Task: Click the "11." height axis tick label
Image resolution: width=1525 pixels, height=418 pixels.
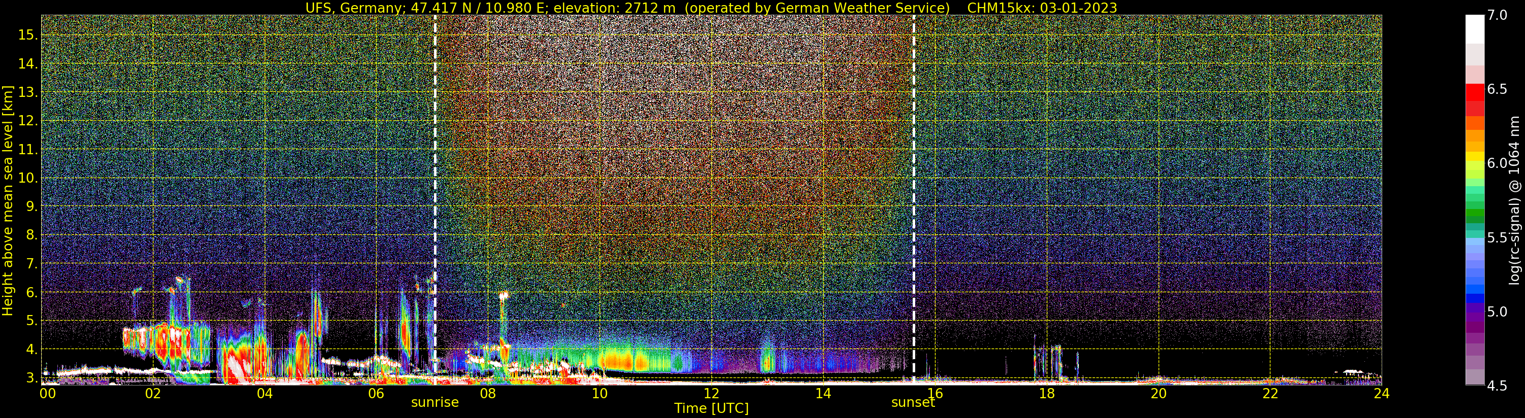Action: tap(28, 150)
